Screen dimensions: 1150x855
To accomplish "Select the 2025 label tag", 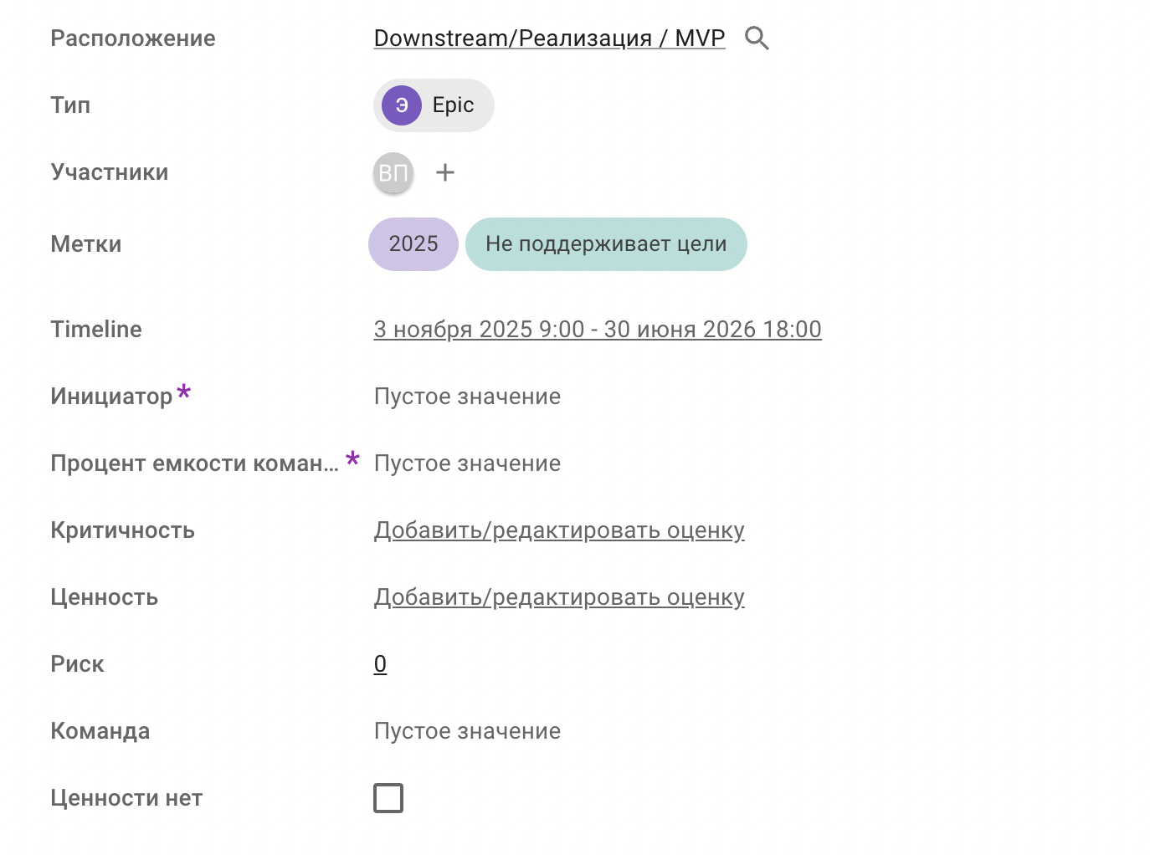I will [413, 244].
